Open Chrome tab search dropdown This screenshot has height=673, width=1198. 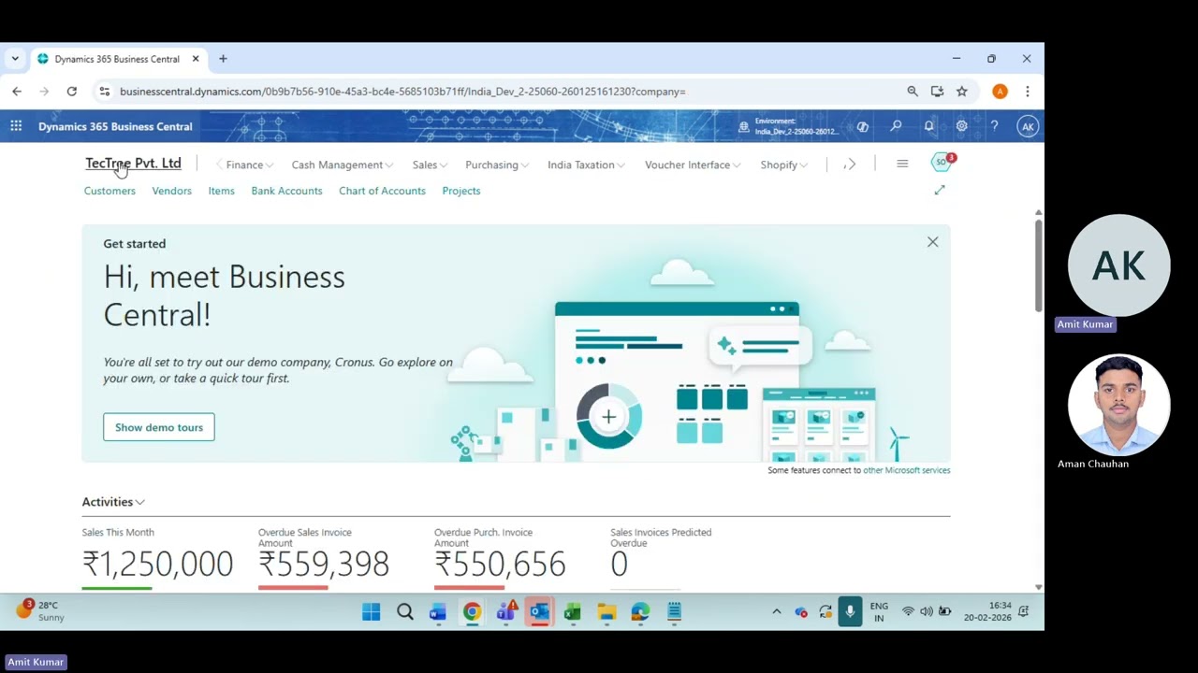[15, 59]
